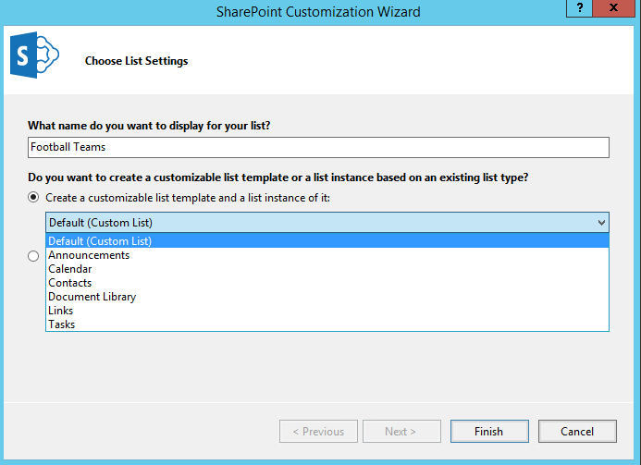Screen dimensions: 641x465
Task: Click the help question mark button
Action: [x=579, y=8]
